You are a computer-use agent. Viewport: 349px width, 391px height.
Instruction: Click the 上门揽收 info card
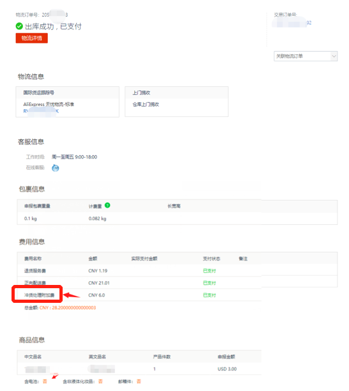(x=176, y=102)
